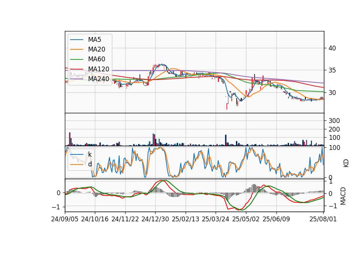Click the blue line sample beside MA5
Image resolution: width=360 pixels, height=258 pixels.
pyautogui.click(x=76, y=40)
